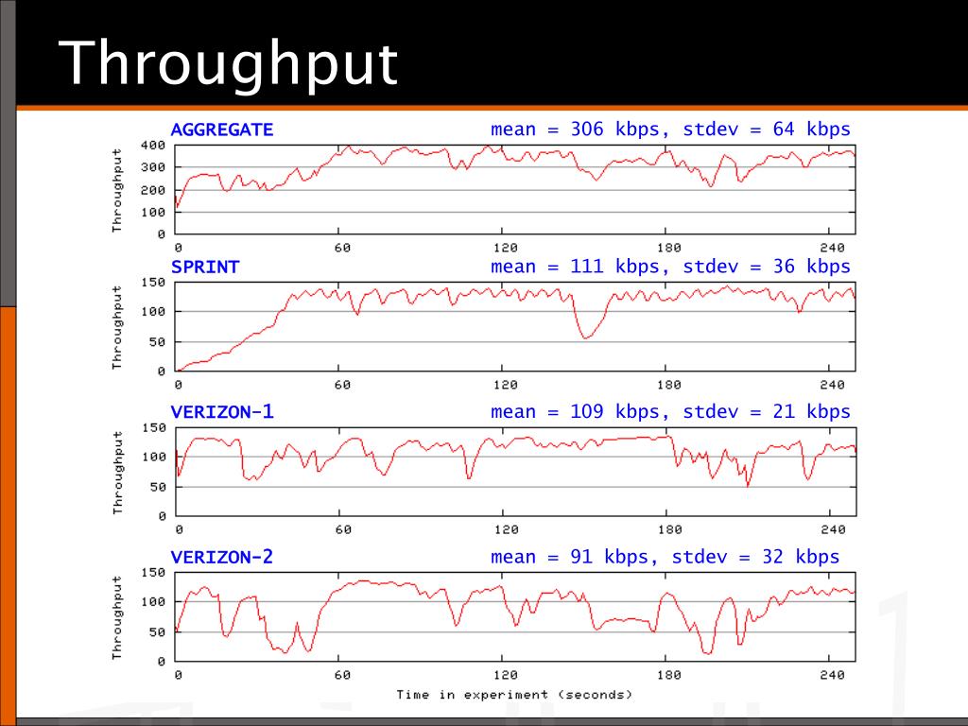Click the 'mean = 91 kbps, stdev = 32 kbps' text

665,557
